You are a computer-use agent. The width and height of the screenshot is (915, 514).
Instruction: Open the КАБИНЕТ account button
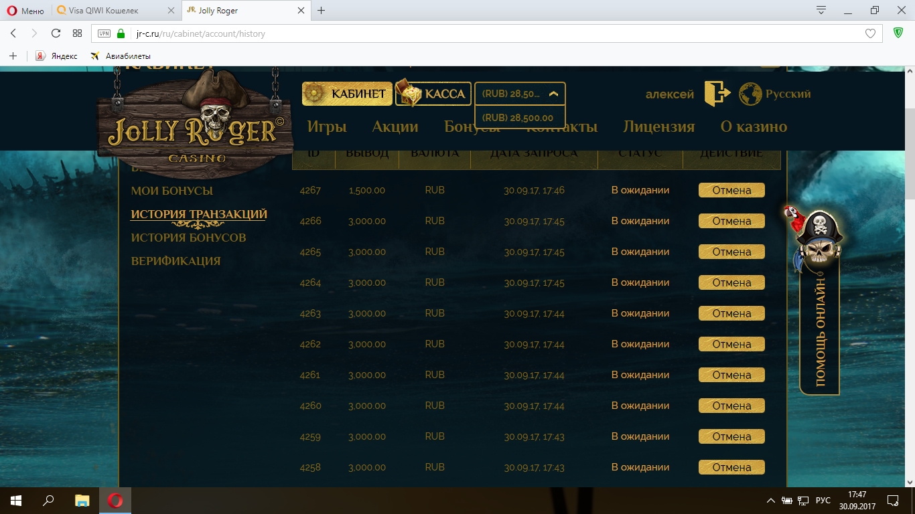347,94
